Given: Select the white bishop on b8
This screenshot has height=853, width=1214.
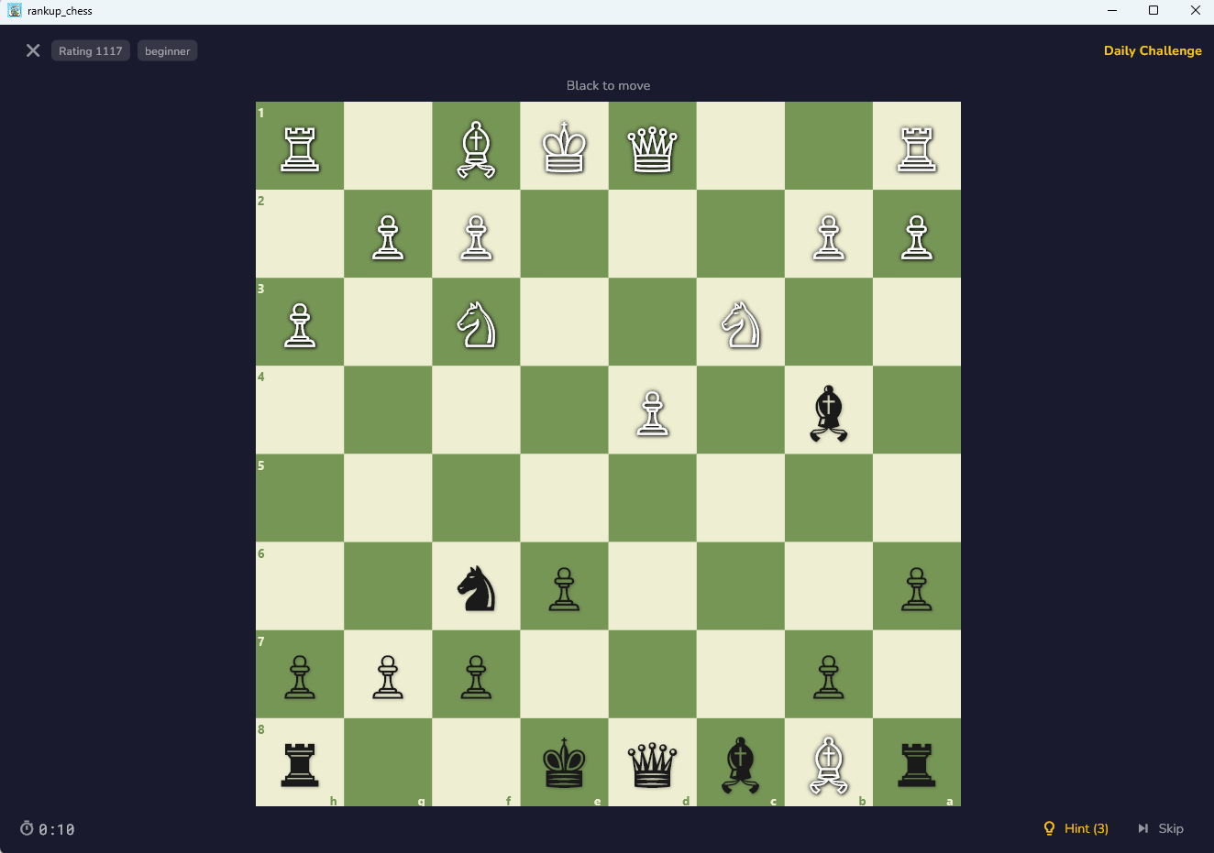Looking at the screenshot, I should click(828, 763).
